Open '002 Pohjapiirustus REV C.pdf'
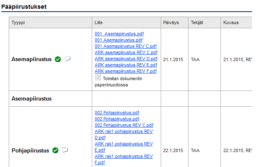This screenshot has width=257, height=167. [x=124, y=125]
